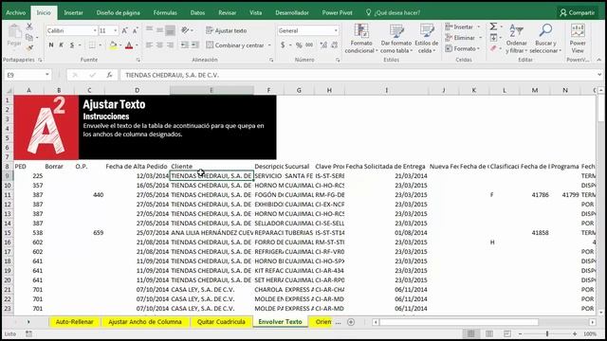The image size is (607, 341).
Task: Click the Fill down icon
Action: click(493, 38)
